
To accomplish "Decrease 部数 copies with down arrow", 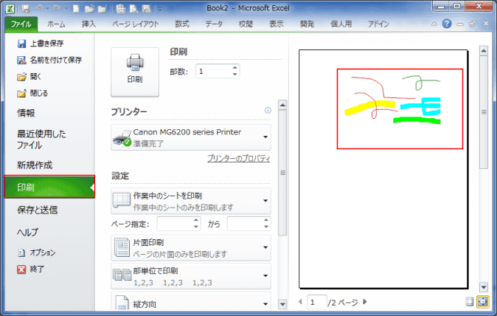I will pyautogui.click(x=234, y=75).
